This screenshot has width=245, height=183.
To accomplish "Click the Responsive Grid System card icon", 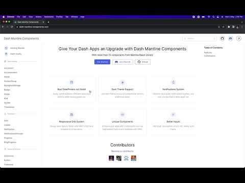I will pos(71,115).
